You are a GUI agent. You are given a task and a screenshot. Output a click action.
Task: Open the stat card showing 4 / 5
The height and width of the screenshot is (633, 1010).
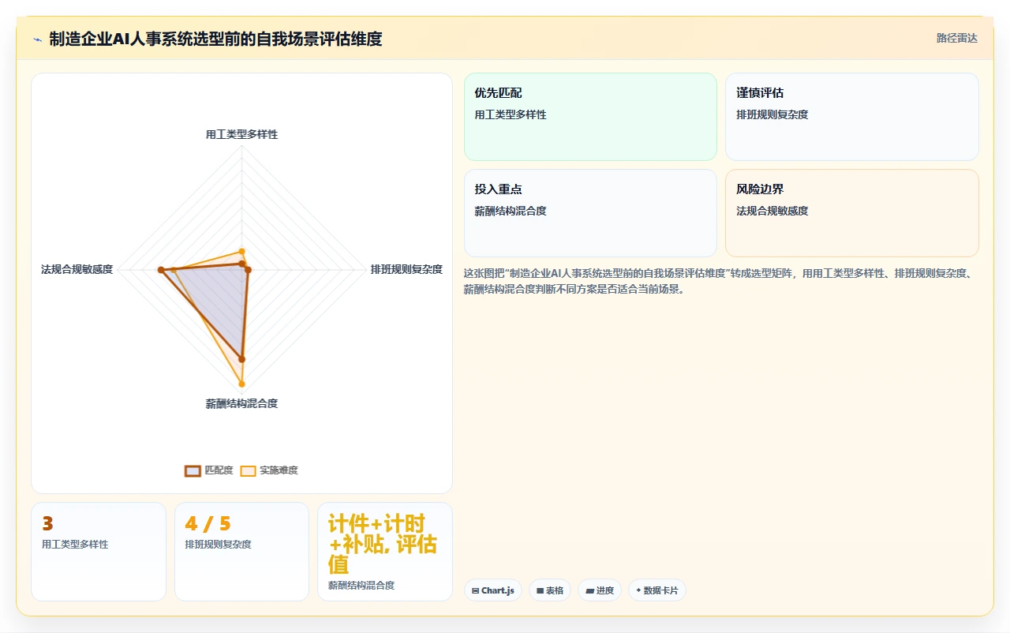[x=241, y=552]
